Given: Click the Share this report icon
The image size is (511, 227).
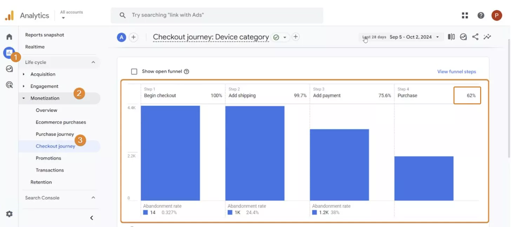Looking at the screenshot, I should click(475, 37).
